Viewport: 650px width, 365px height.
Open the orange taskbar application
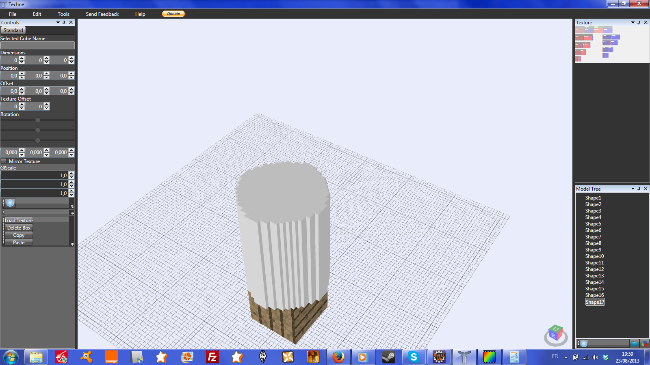[112, 357]
